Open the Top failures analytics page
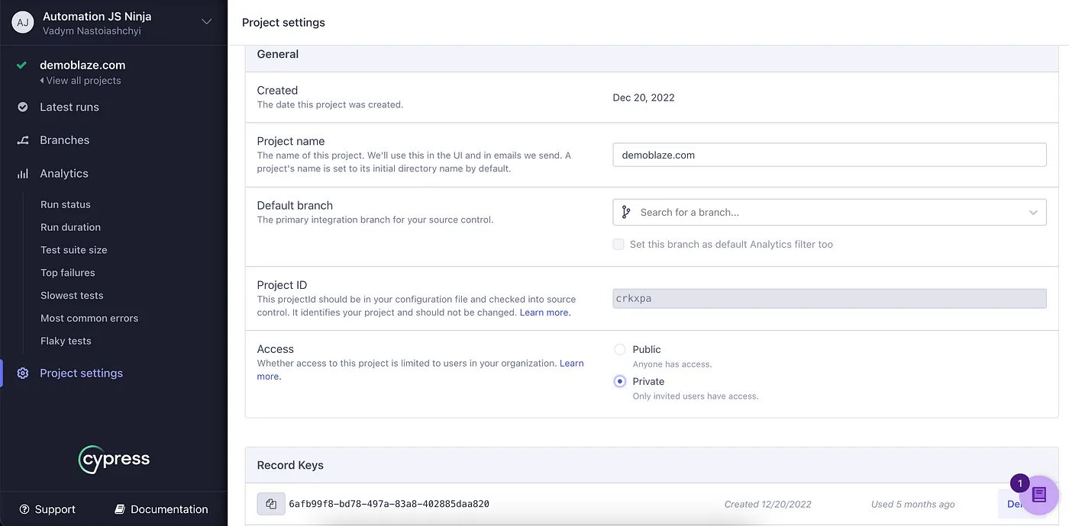The height and width of the screenshot is (526, 1069). (67, 273)
